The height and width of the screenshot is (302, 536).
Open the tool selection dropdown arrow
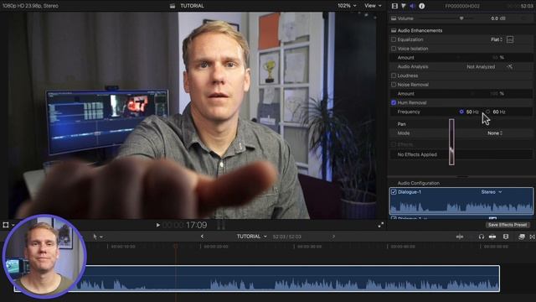101,237
